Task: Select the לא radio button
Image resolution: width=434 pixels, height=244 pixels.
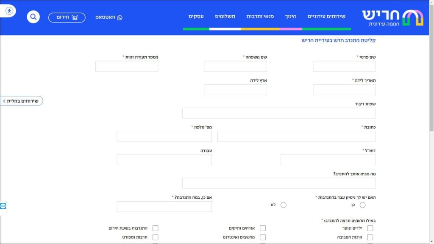Action: click(284, 205)
